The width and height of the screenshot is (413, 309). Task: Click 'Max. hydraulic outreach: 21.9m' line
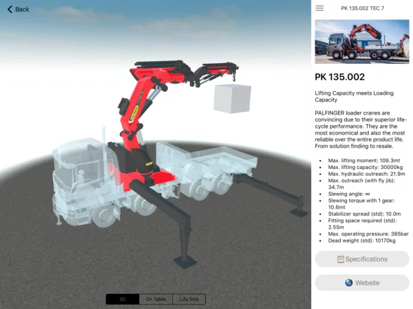(366, 174)
